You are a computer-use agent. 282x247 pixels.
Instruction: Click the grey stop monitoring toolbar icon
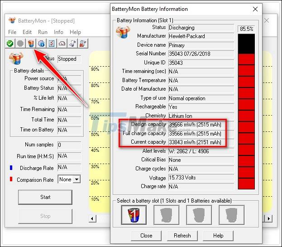coord(20,44)
